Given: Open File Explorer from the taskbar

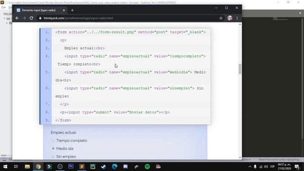Looking at the screenshot, I should click(x=27, y=167).
